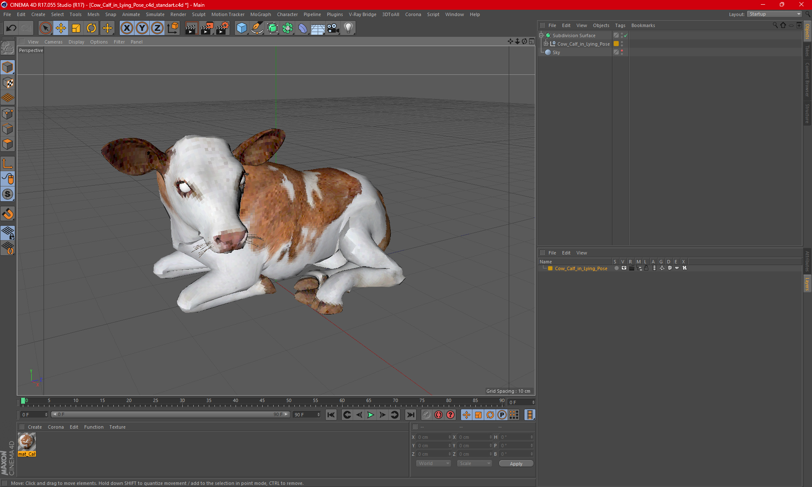Open the Layout Startup dropdown
This screenshot has width=812, height=487.
774,14
